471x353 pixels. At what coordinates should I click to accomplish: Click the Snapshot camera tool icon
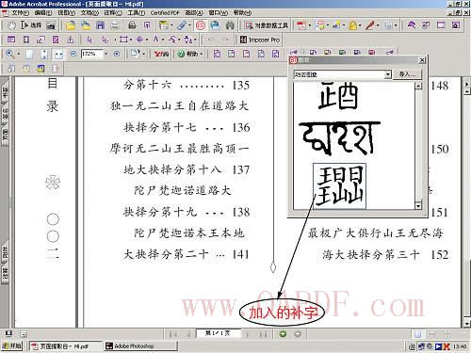point(51,25)
